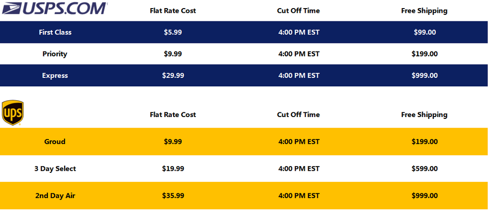Click the $19.99 3 Day Select price
The height and width of the screenshot is (212, 490).
click(x=173, y=169)
